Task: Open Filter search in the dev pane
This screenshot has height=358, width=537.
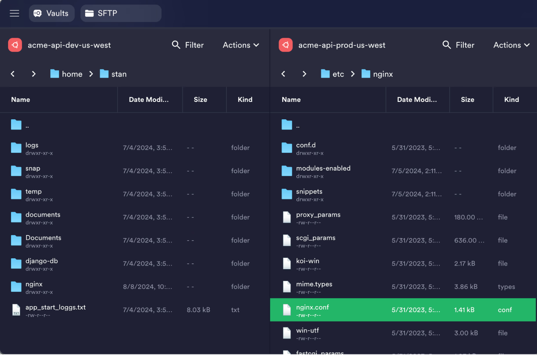Action: click(x=188, y=45)
